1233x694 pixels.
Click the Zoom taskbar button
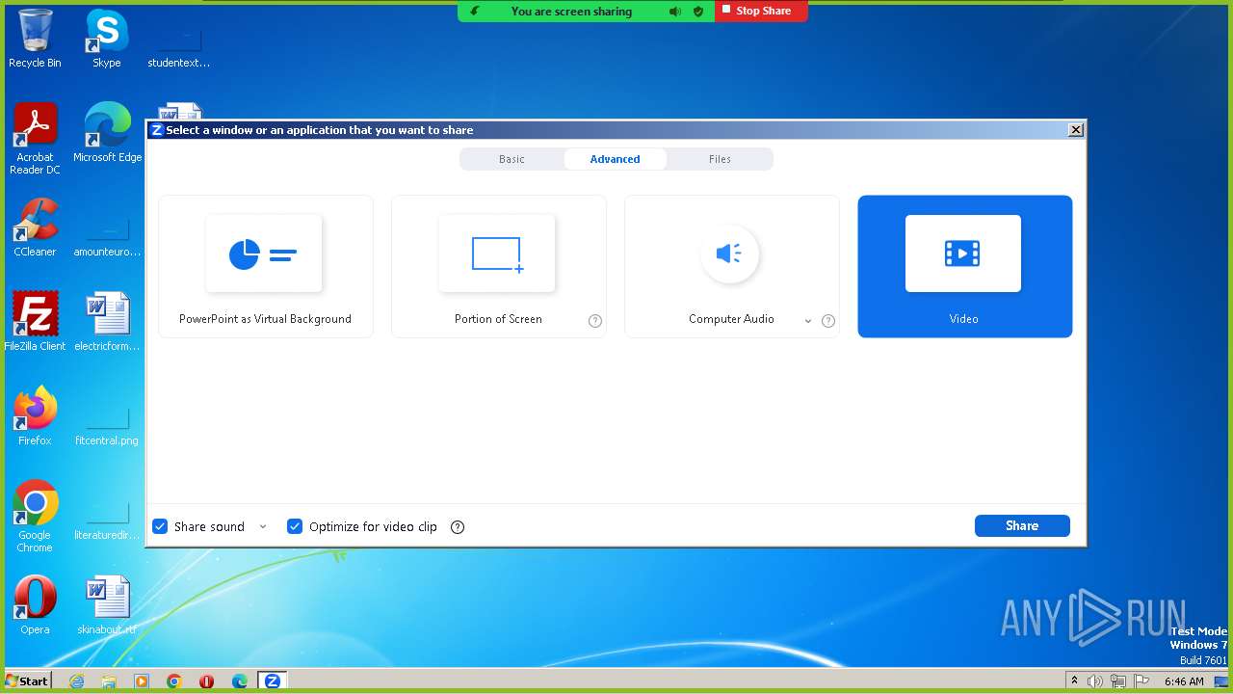tap(273, 681)
